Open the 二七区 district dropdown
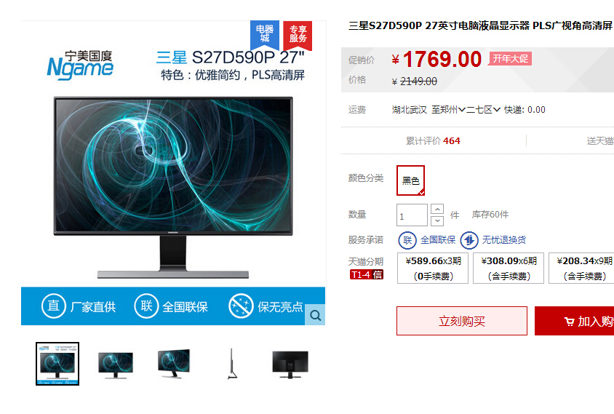The height and width of the screenshot is (414, 614). [483, 110]
